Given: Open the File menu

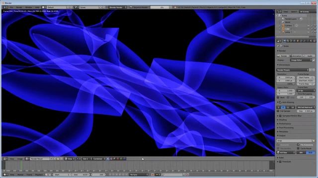Looking at the screenshot, I should (x=11, y=7).
